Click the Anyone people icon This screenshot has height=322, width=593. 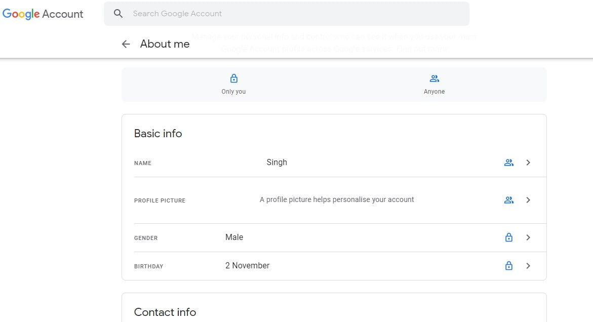(x=434, y=78)
